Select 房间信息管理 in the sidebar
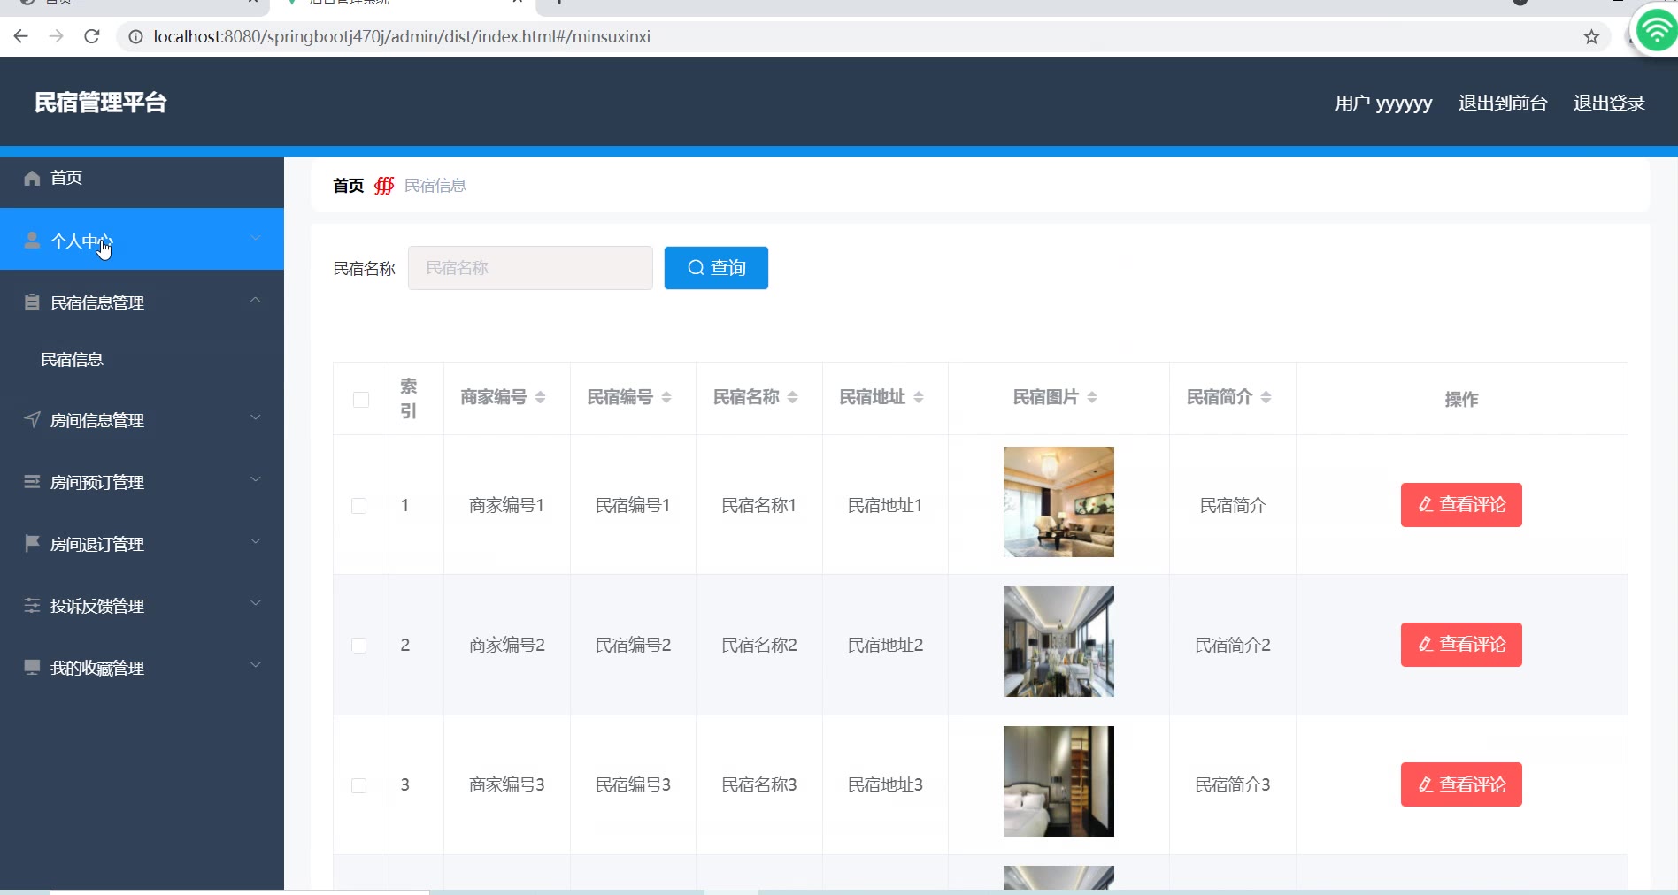Viewport: 1678px width, 895px height. coord(142,420)
